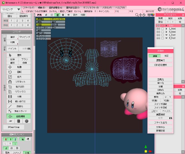Click the object panel scroll up arrow
The height and width of the screenshot is (154, 185).
pos(183,25)
